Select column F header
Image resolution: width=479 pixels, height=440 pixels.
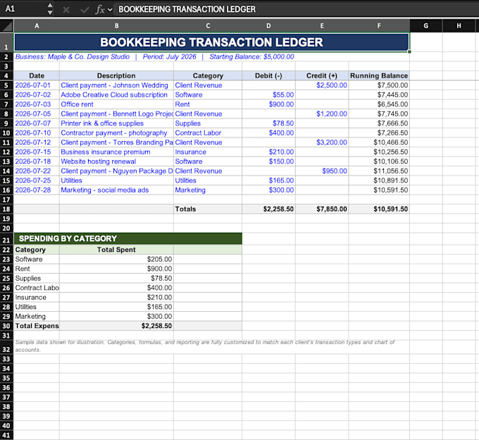(x=379, y=25)
